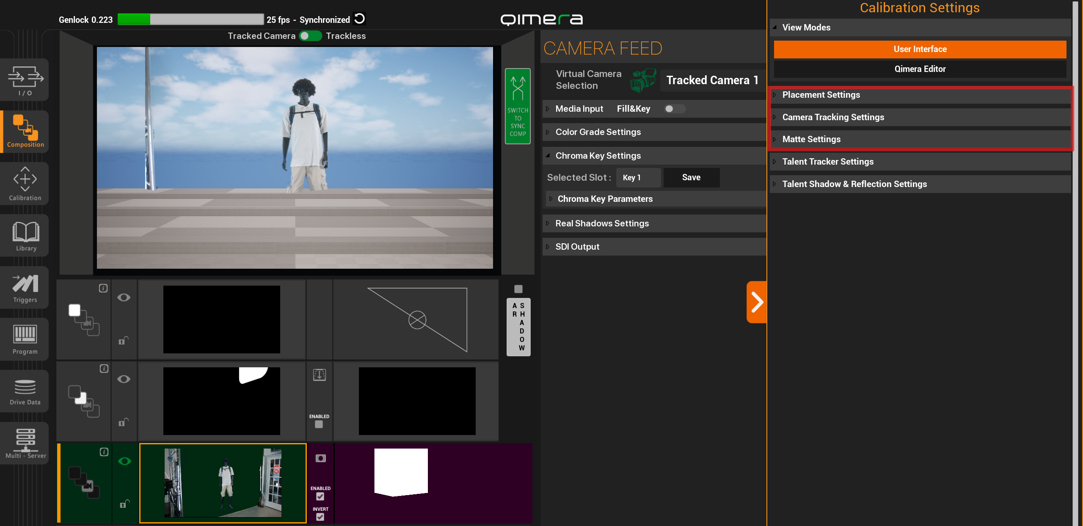Screen dimensions: 1083x526
Task: Open the Calibration sidebar icon
Action: [x=25, y=184]
